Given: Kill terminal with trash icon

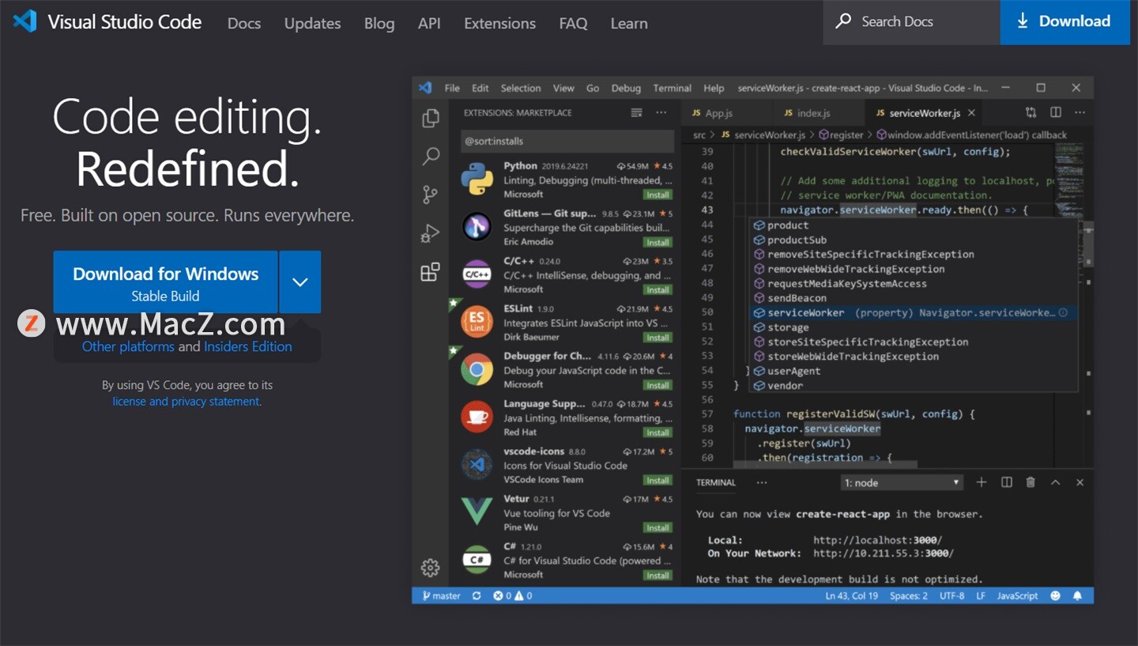Looking at the screenshot, I should point(1031,482).
